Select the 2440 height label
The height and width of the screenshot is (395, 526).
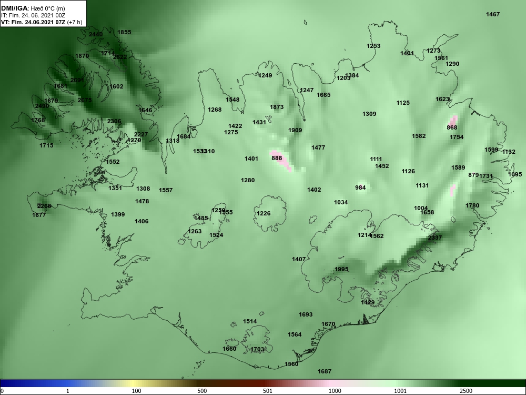(96, 34)
